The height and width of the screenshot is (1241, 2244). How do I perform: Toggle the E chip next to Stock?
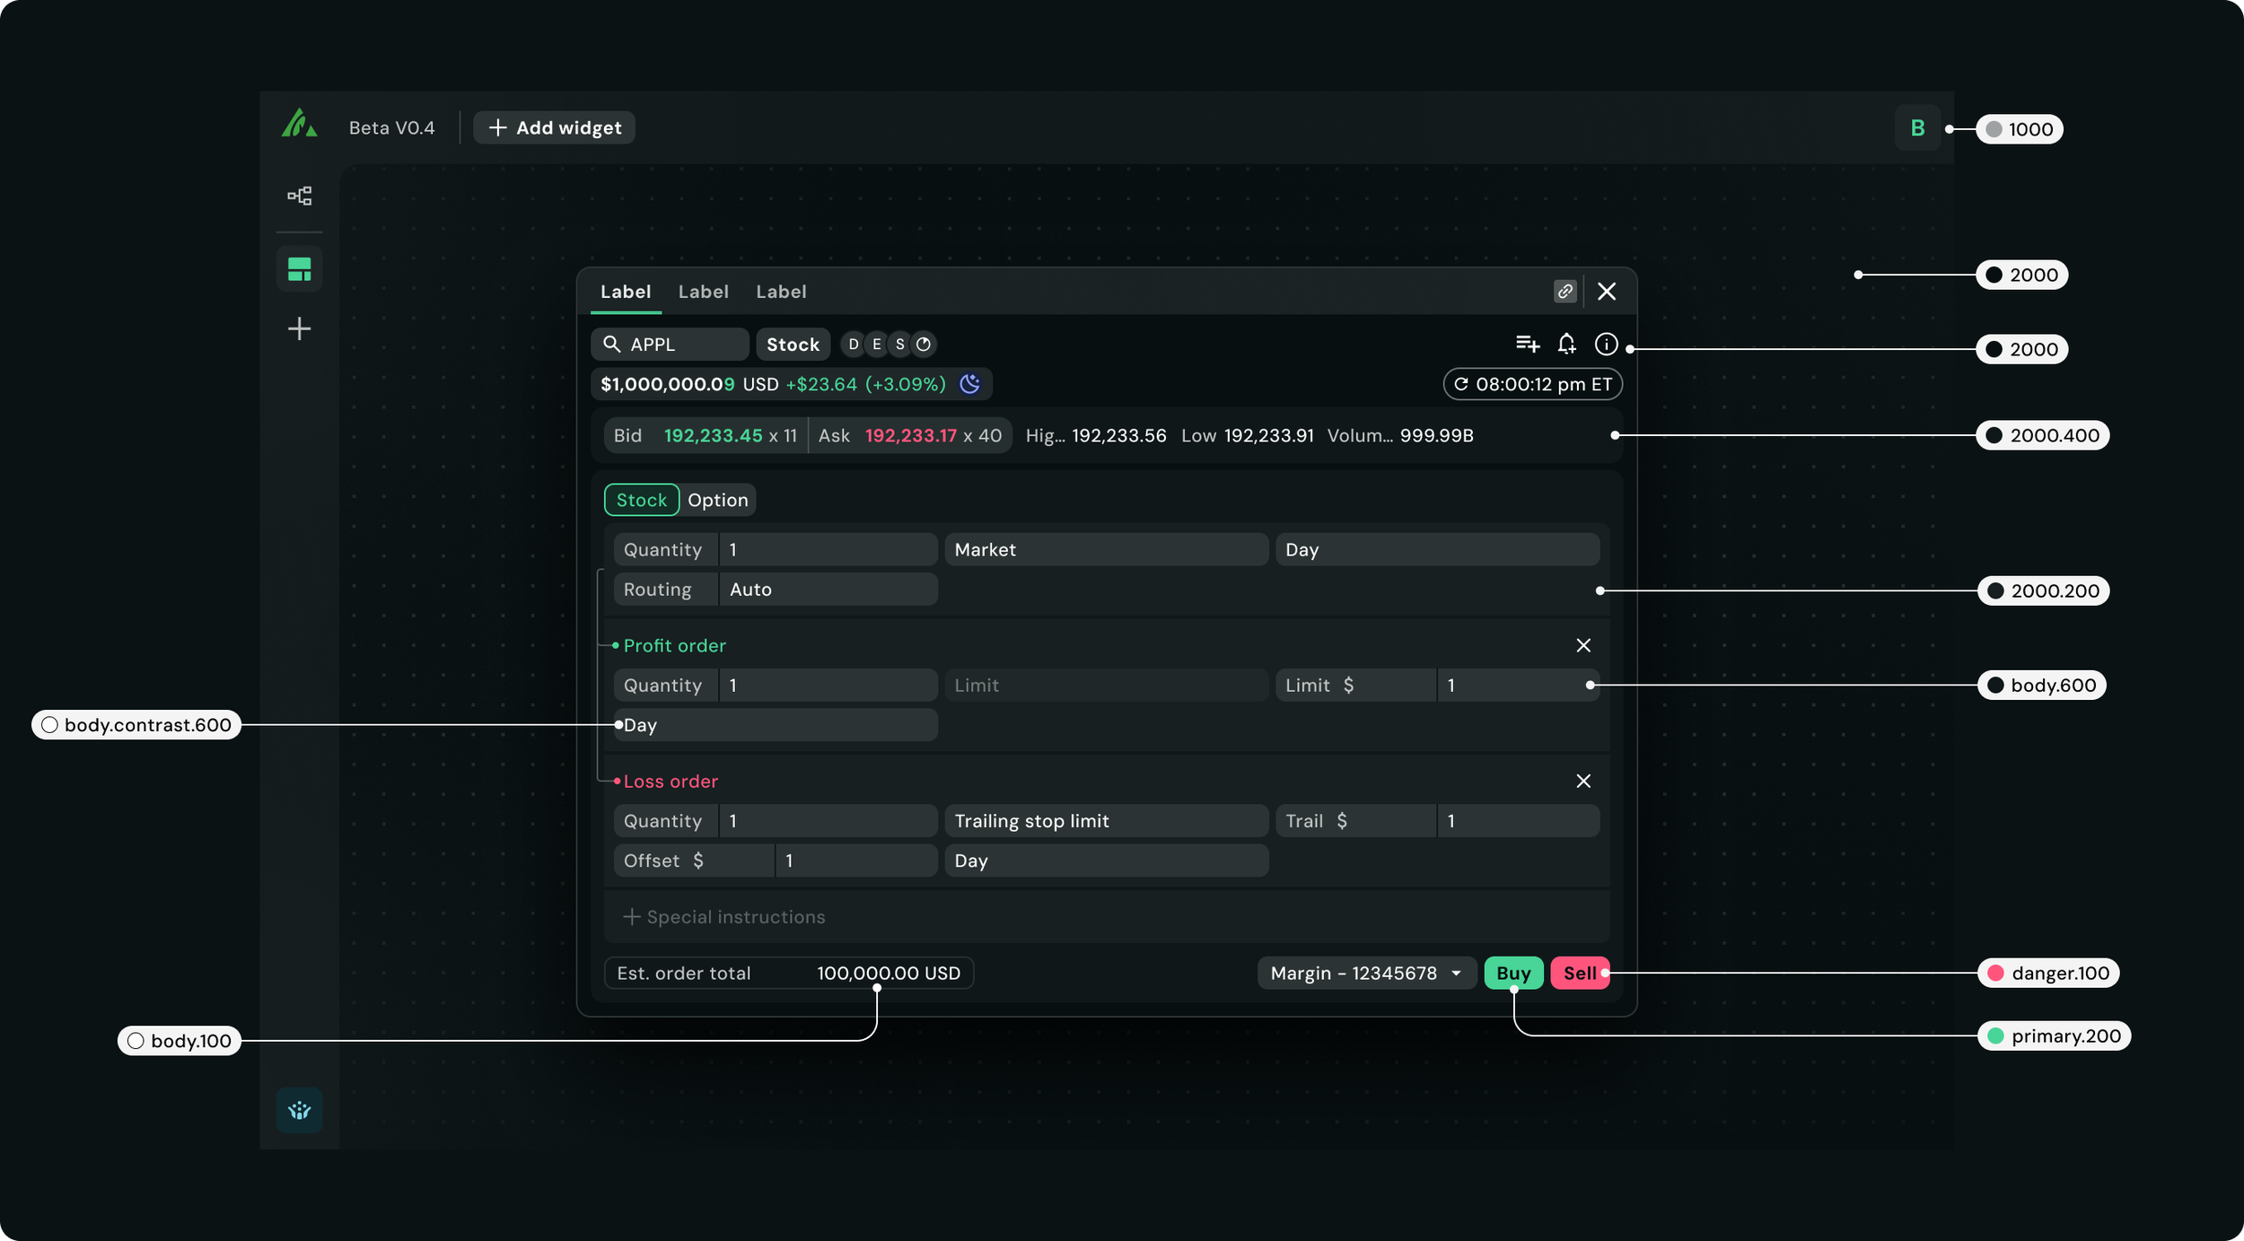[x=876, y=345]
